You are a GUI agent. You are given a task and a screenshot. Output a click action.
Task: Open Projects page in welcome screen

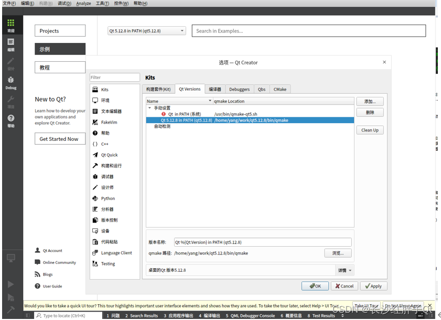tap(60, 30)
